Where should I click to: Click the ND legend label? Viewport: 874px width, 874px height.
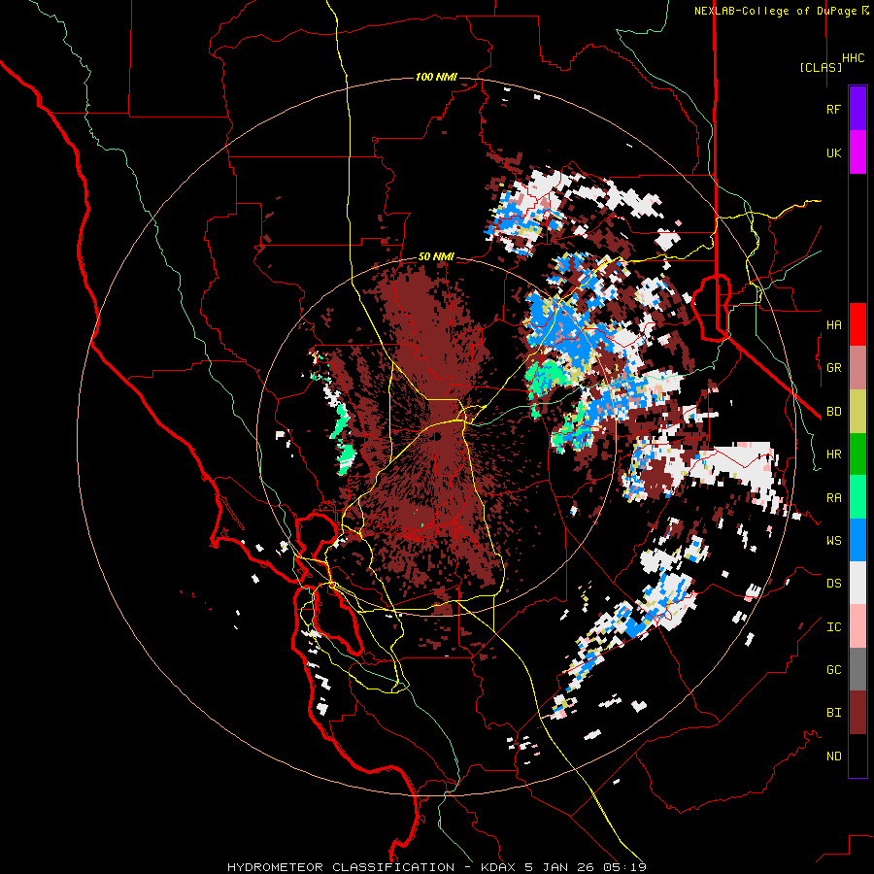[833, 756]
